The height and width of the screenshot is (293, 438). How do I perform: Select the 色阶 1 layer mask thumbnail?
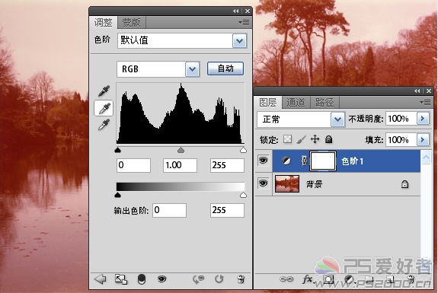point(323,161)
